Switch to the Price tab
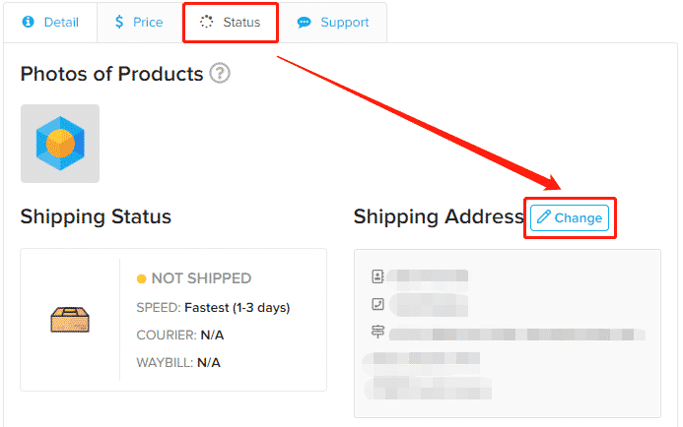The width and height of the screenshot is (683, 427). tap(140, 23)
